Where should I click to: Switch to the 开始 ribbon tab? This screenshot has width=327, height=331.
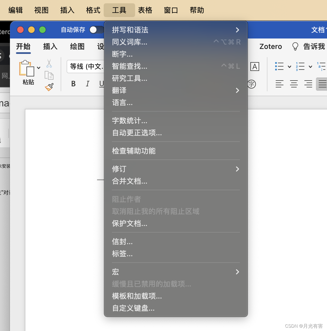click(23, 46)
